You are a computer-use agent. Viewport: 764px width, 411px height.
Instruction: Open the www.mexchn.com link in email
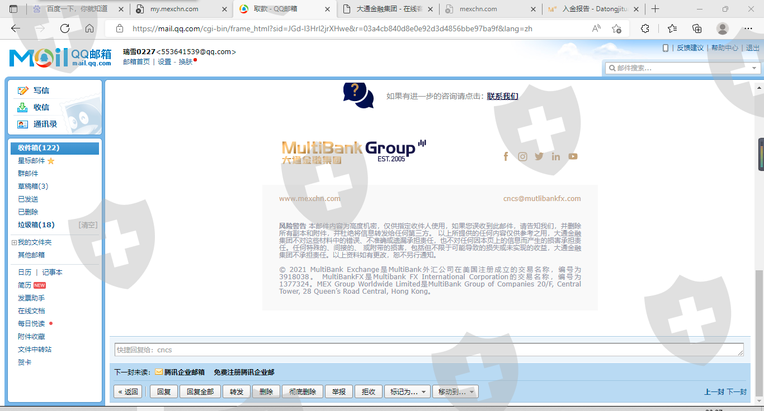coord(310,198)
